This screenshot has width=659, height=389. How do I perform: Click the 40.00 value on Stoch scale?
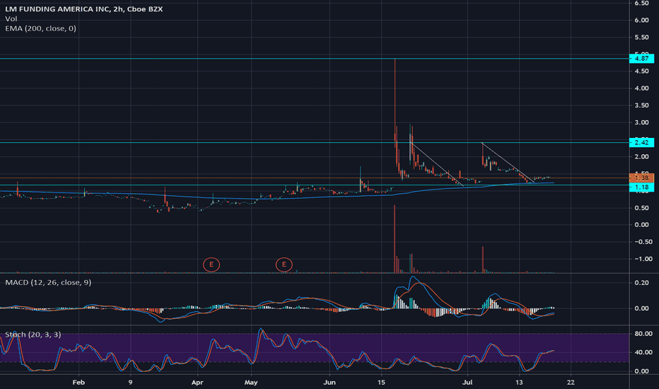[x=643, y=352]
